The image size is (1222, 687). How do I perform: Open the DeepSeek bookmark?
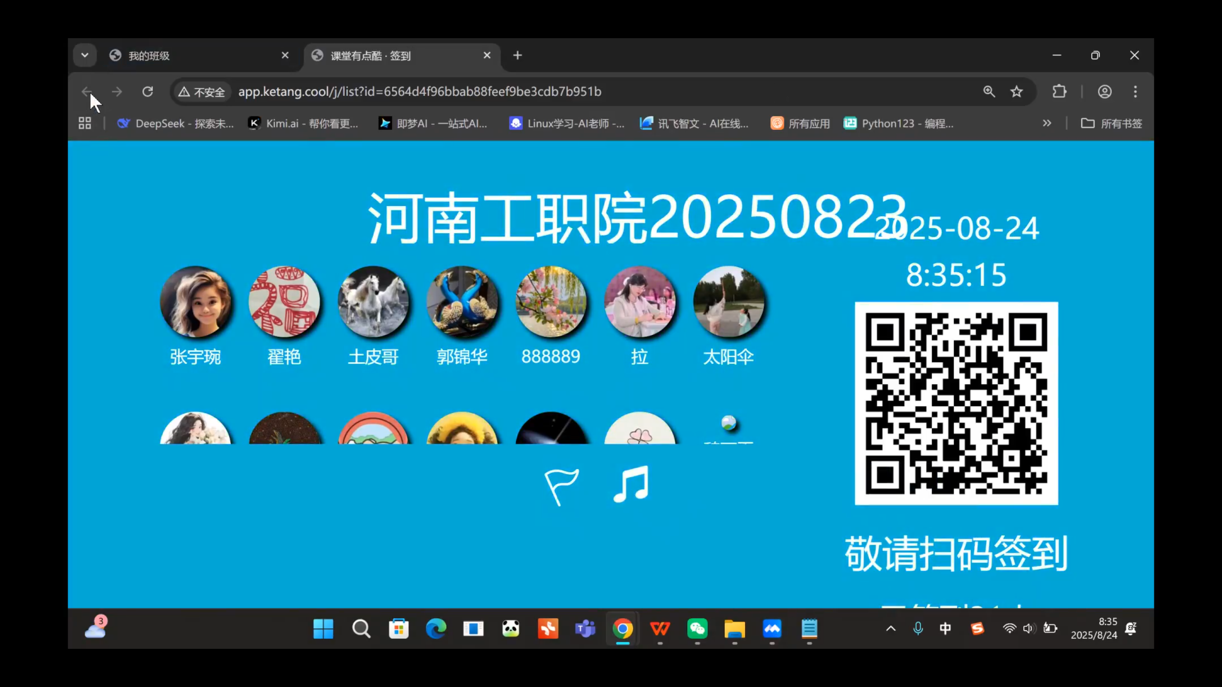pos(176,124)
